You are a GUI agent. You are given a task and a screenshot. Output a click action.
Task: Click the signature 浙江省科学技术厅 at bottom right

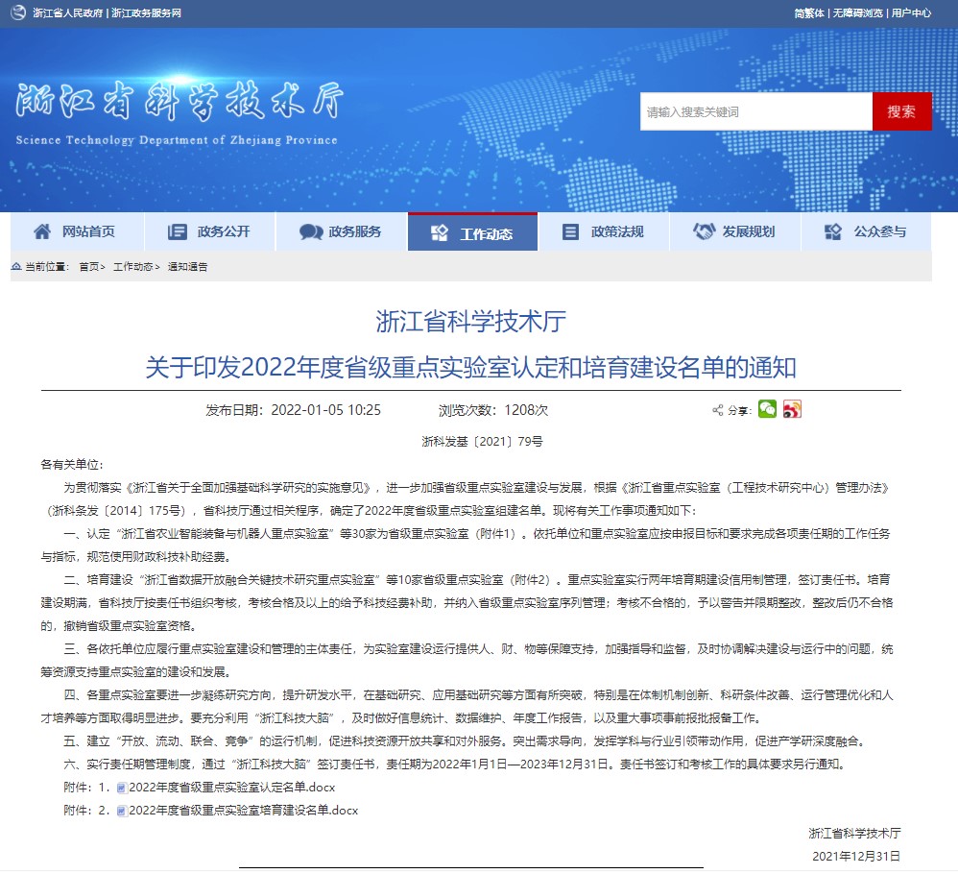click(x=854, y=833)
